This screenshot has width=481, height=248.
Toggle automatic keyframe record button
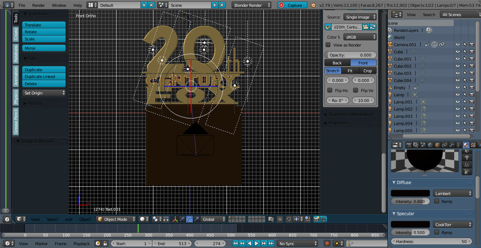[327, 243]
